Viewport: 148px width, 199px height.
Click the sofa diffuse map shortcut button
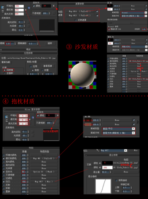26,10
